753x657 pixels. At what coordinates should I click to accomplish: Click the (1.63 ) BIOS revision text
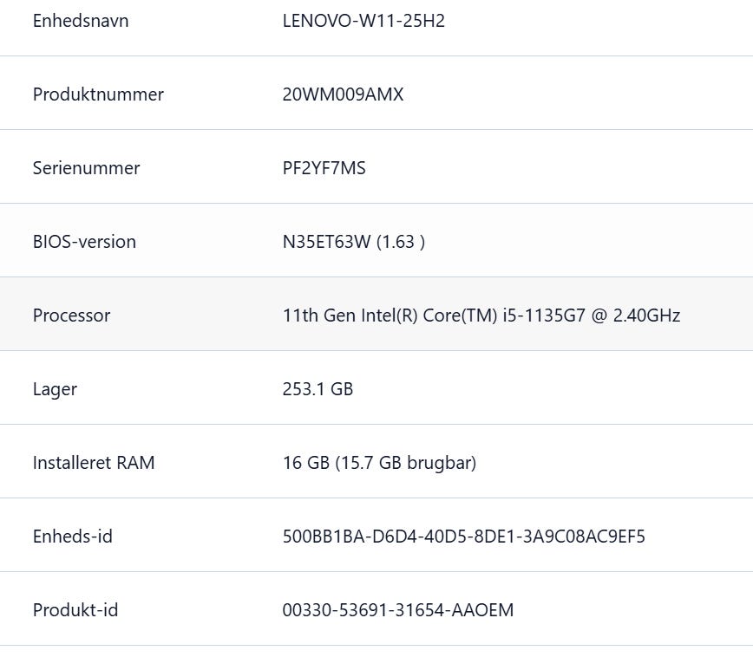(400, 242)
